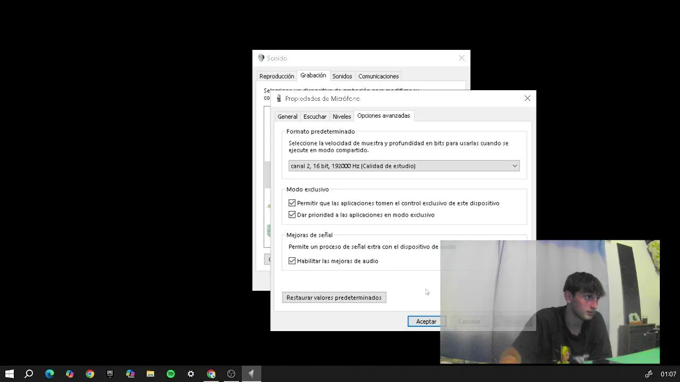Switch to OBS Studio in taskbar
The height and width of the screenshot is (382, 680).
(231, 374)
